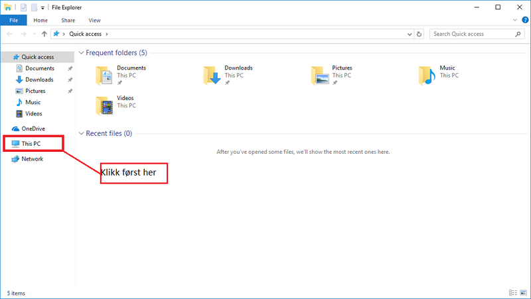
Task: Click the search magnifier icon
Action: (x=518, y=34)
